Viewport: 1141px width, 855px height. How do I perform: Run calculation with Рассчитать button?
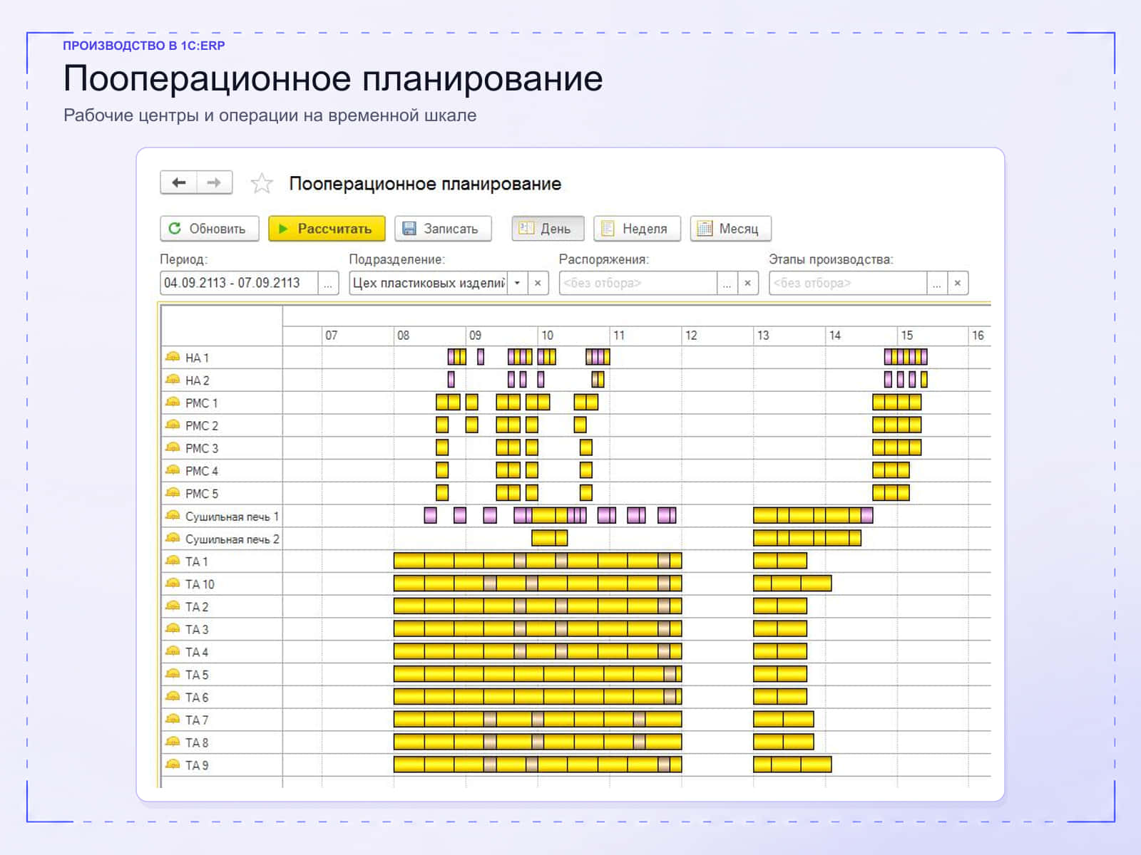coord(327,229)
